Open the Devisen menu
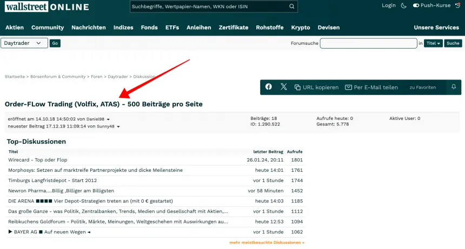The height and width of the screenshot is (249, 465). [329, 28]
